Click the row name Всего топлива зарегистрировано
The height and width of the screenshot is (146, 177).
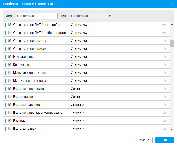coord(38,113)
